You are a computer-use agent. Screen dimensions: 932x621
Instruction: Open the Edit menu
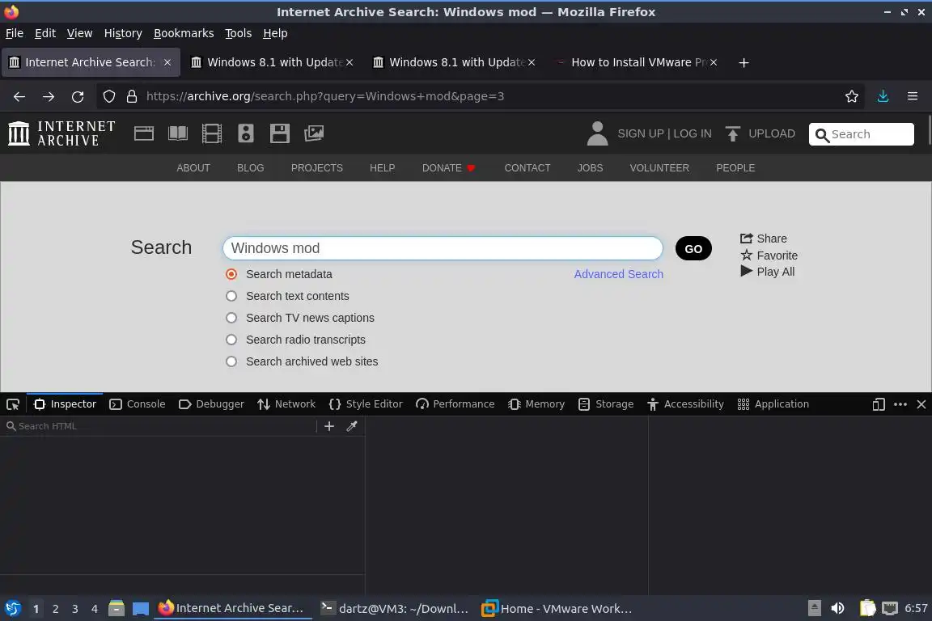tap(45, 33)
